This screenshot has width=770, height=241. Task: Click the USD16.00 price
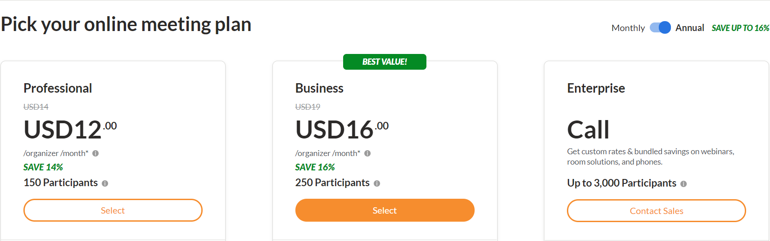click(341, 129)
